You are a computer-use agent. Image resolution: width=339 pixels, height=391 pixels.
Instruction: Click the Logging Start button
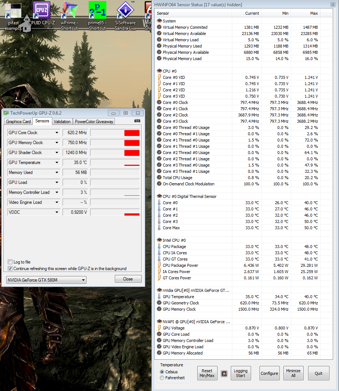[x=241, y=373]
